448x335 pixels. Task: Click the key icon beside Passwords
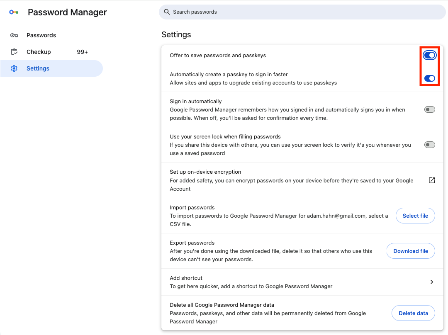[x=14, y=35]
